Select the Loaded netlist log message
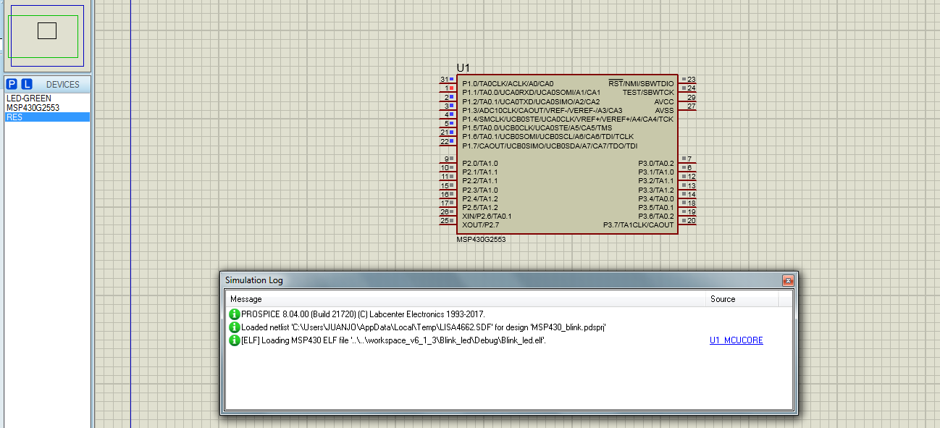 tap(423, 327)
